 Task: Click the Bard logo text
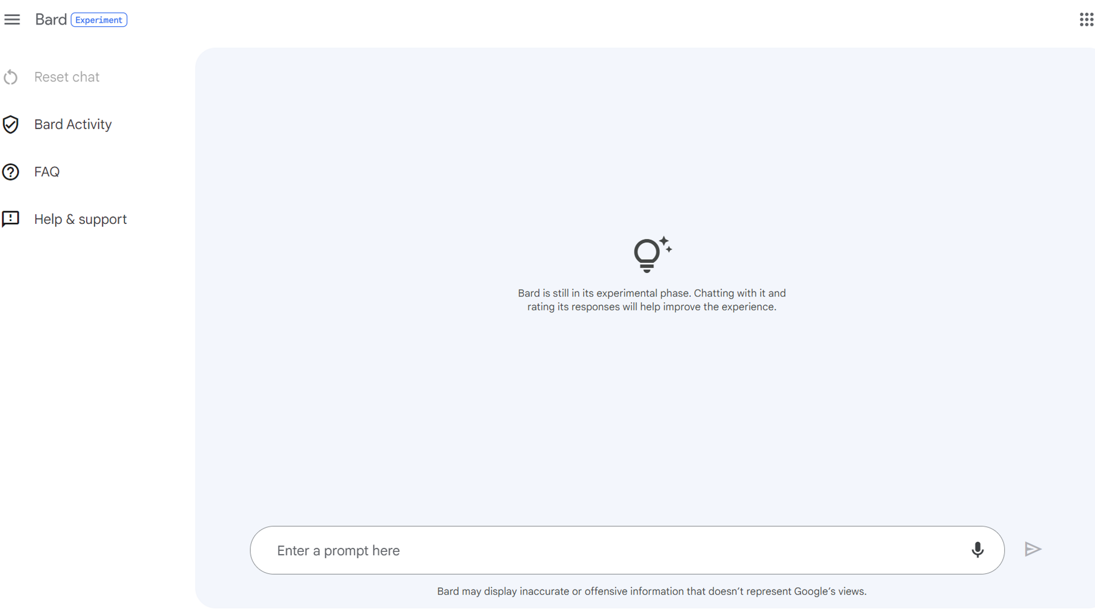pos(51,20)
